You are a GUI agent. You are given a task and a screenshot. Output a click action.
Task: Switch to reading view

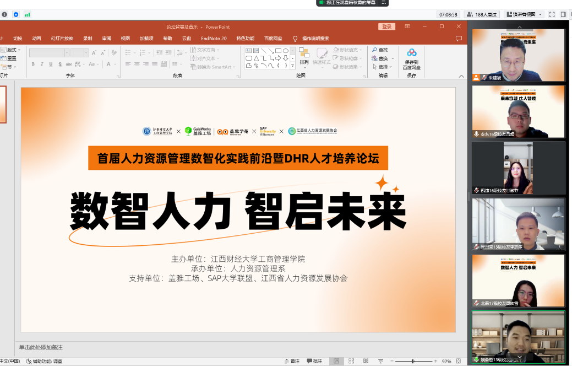coord(366,361)
